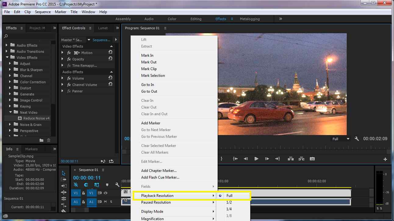Open the Full resolution dropdown in monitor
This screenshot has width=394, height=221.
click(341, 139)
